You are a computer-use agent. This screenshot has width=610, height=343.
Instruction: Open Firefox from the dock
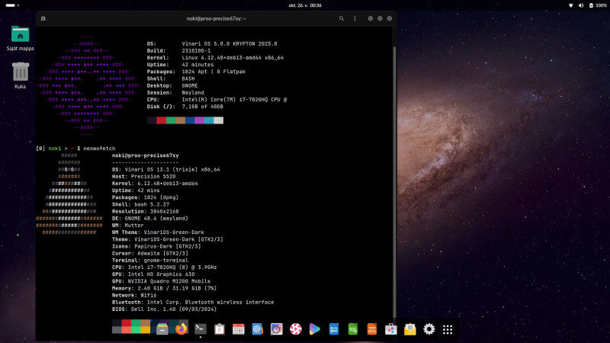point(181,329)
